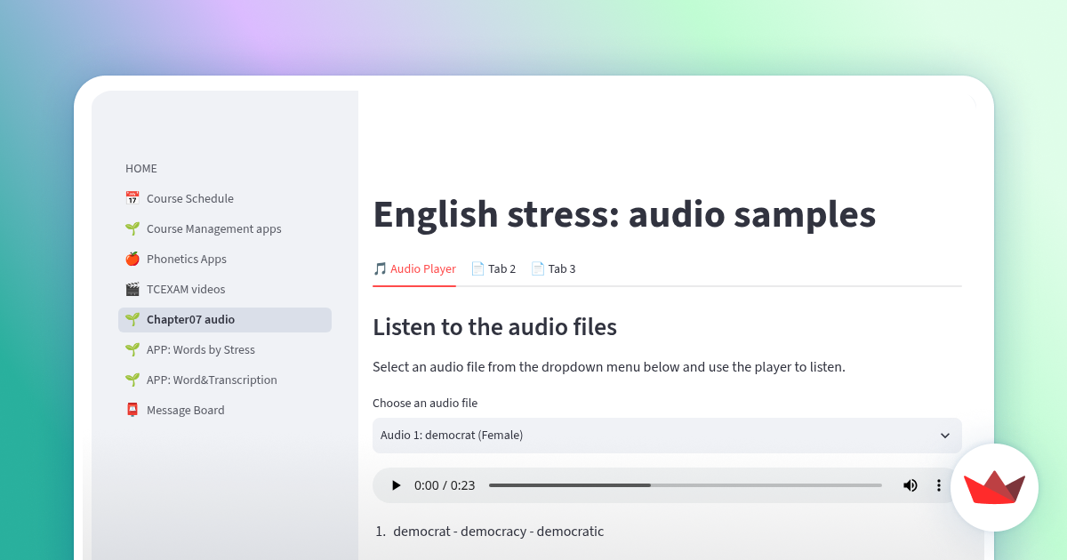Switch to Tab 2
1067x560 pixels.
click(x=493, y=268)
